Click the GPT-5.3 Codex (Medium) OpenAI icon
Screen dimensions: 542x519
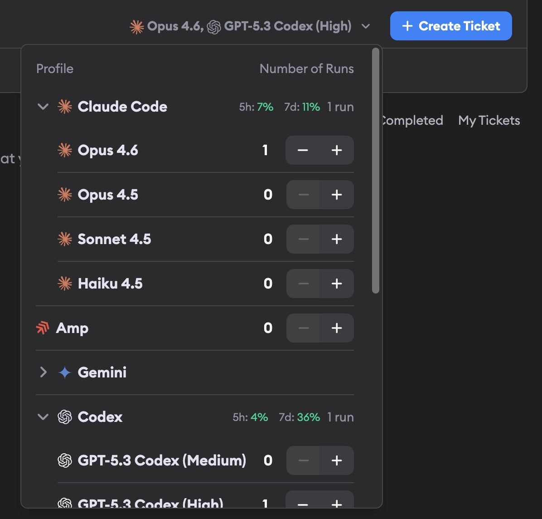click(x=65, y=460)
